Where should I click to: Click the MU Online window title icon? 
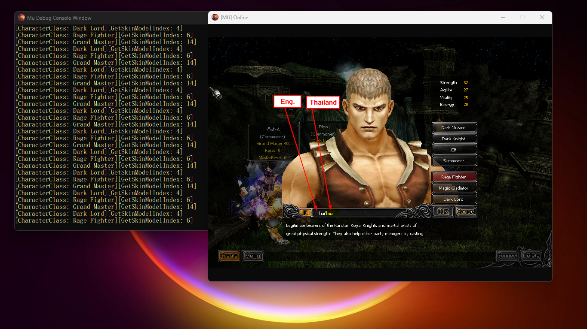pos(215,18)
